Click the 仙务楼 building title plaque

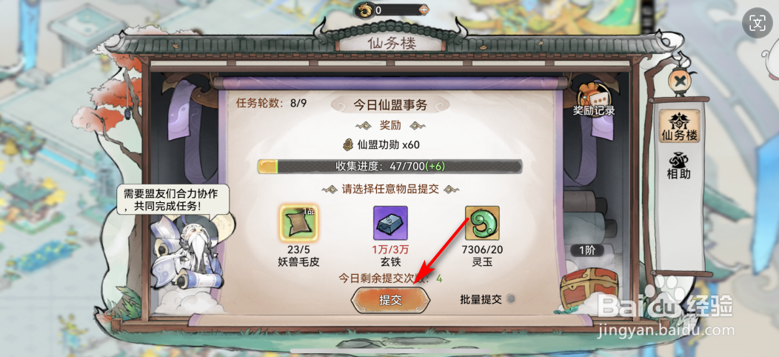coord(390,43)
